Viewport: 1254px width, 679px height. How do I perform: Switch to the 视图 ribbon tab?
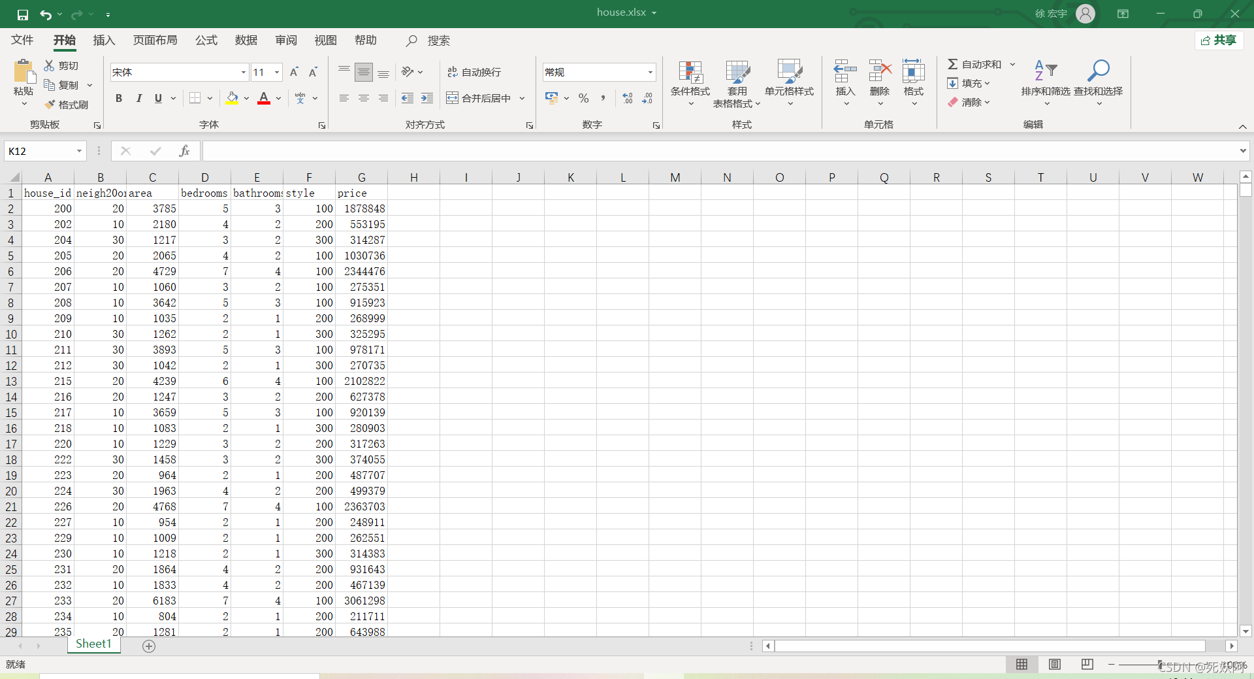325,41
